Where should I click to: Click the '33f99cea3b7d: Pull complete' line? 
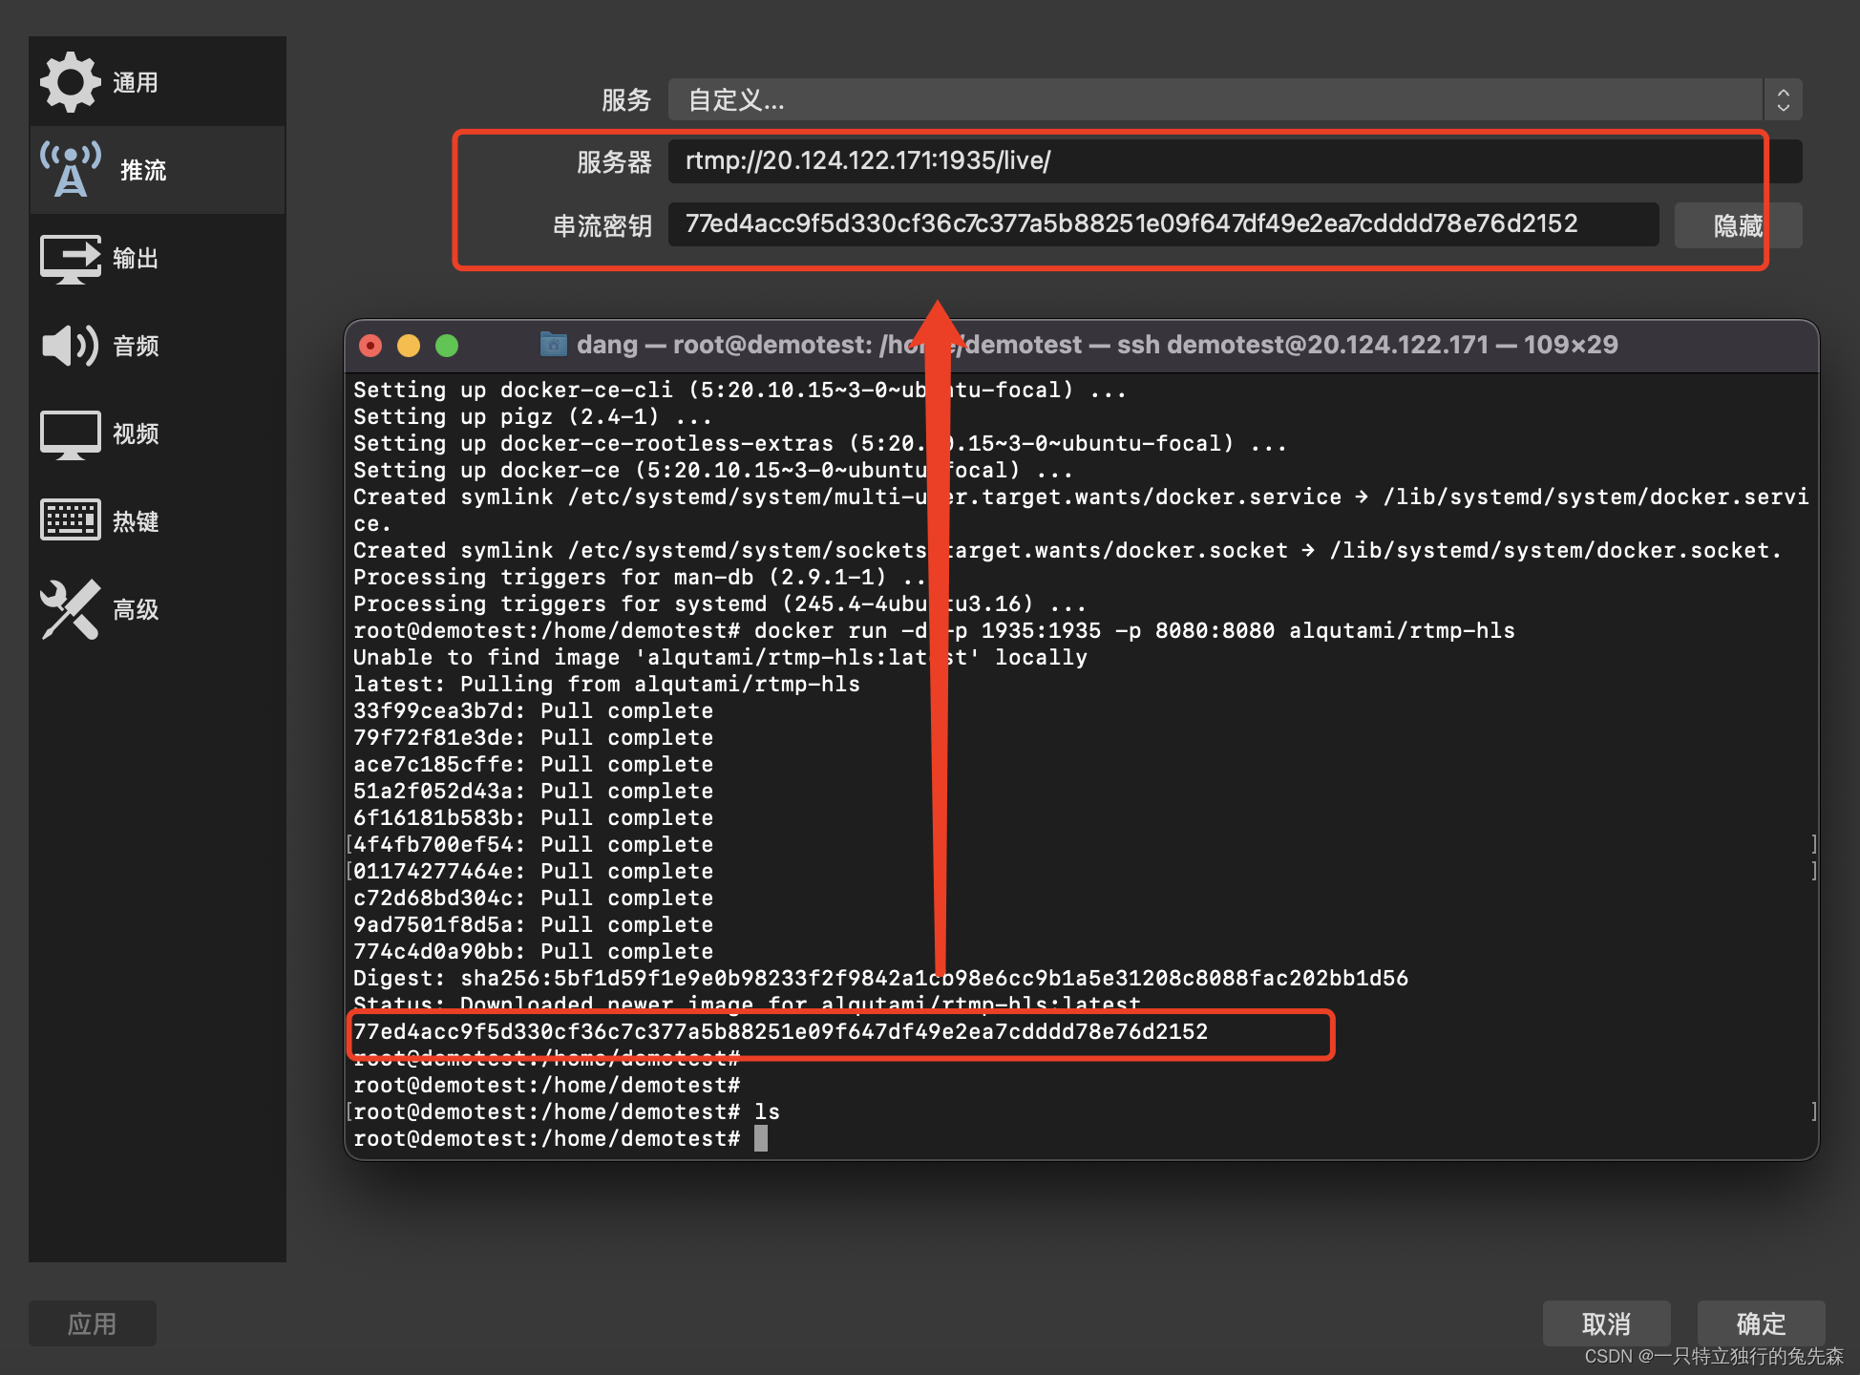point(533,710)
